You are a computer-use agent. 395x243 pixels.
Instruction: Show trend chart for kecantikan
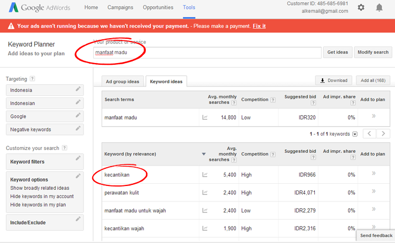click(x=205, y=174)
